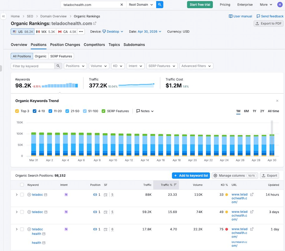Open the Root Domain dropdown
This screenshot has width=285, height=251.
click(x=141, y=5)
